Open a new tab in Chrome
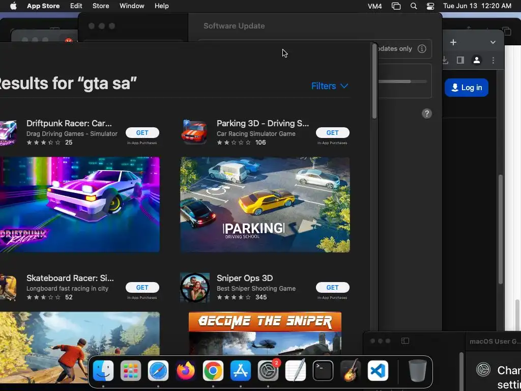 (x=453, y=43)
